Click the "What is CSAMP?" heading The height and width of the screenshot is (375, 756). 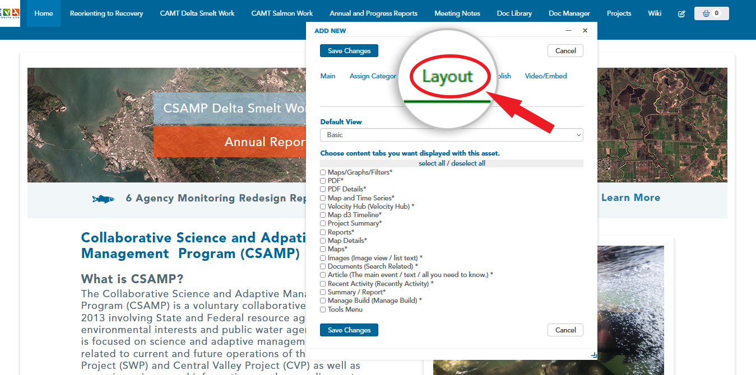click(x=132, y=279)
